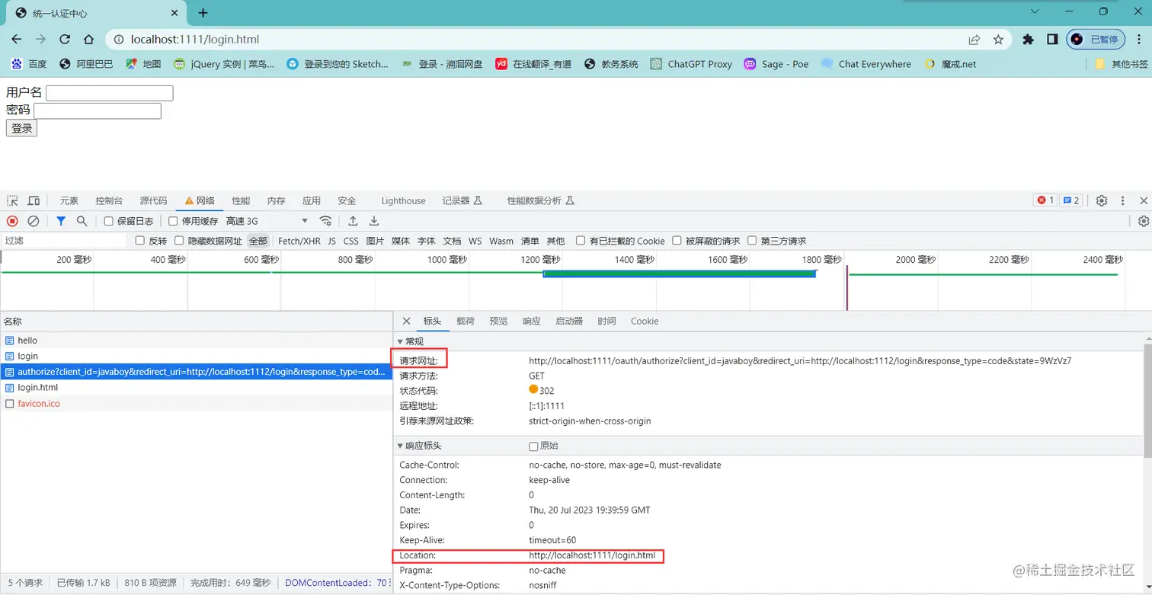Image resolution: width=1152 pixels, height=595 pixels.
Task: Select the hello request row
Action: click(x=197, y=341)
